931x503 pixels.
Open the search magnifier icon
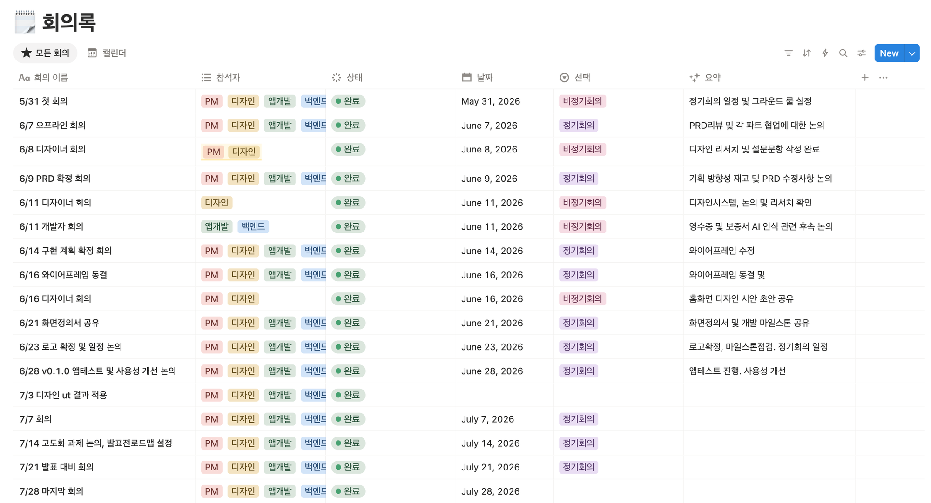coord(843,53)
